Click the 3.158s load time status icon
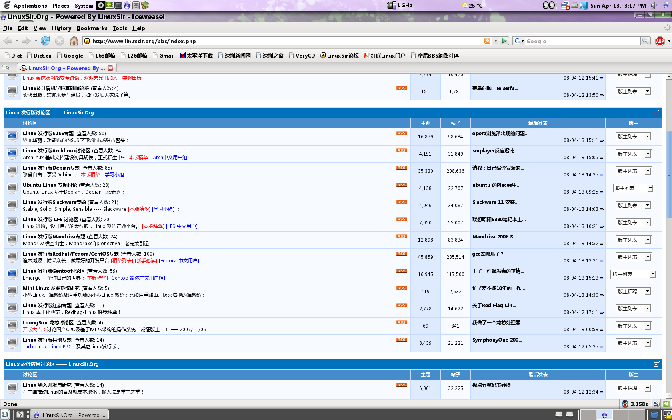This screenshot has height=420, width=672. 635,404
